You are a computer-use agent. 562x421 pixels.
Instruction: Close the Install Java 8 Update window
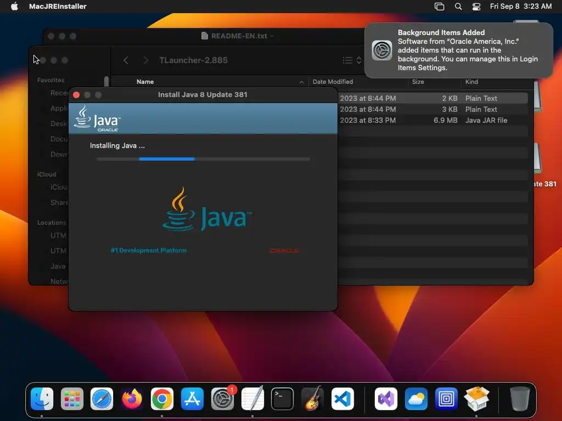[x=76, y=95]
